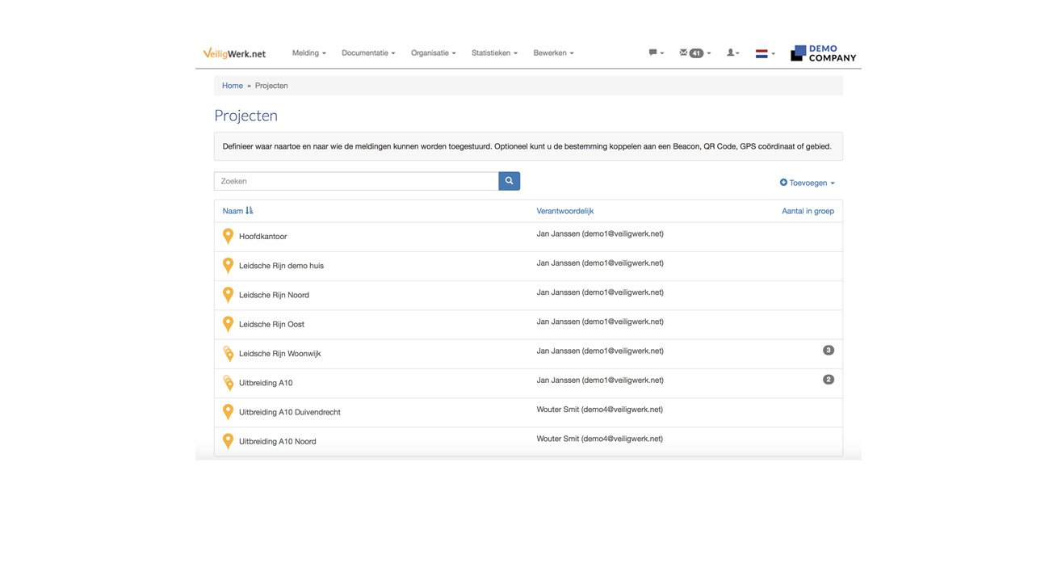1049x576 pixels.
Task: Click the Demo Company logo
Action: point(823,53)
